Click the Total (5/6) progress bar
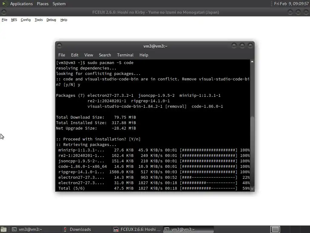Screen dimensions: 310x233 pyautogui.click(x=209, y=188)
